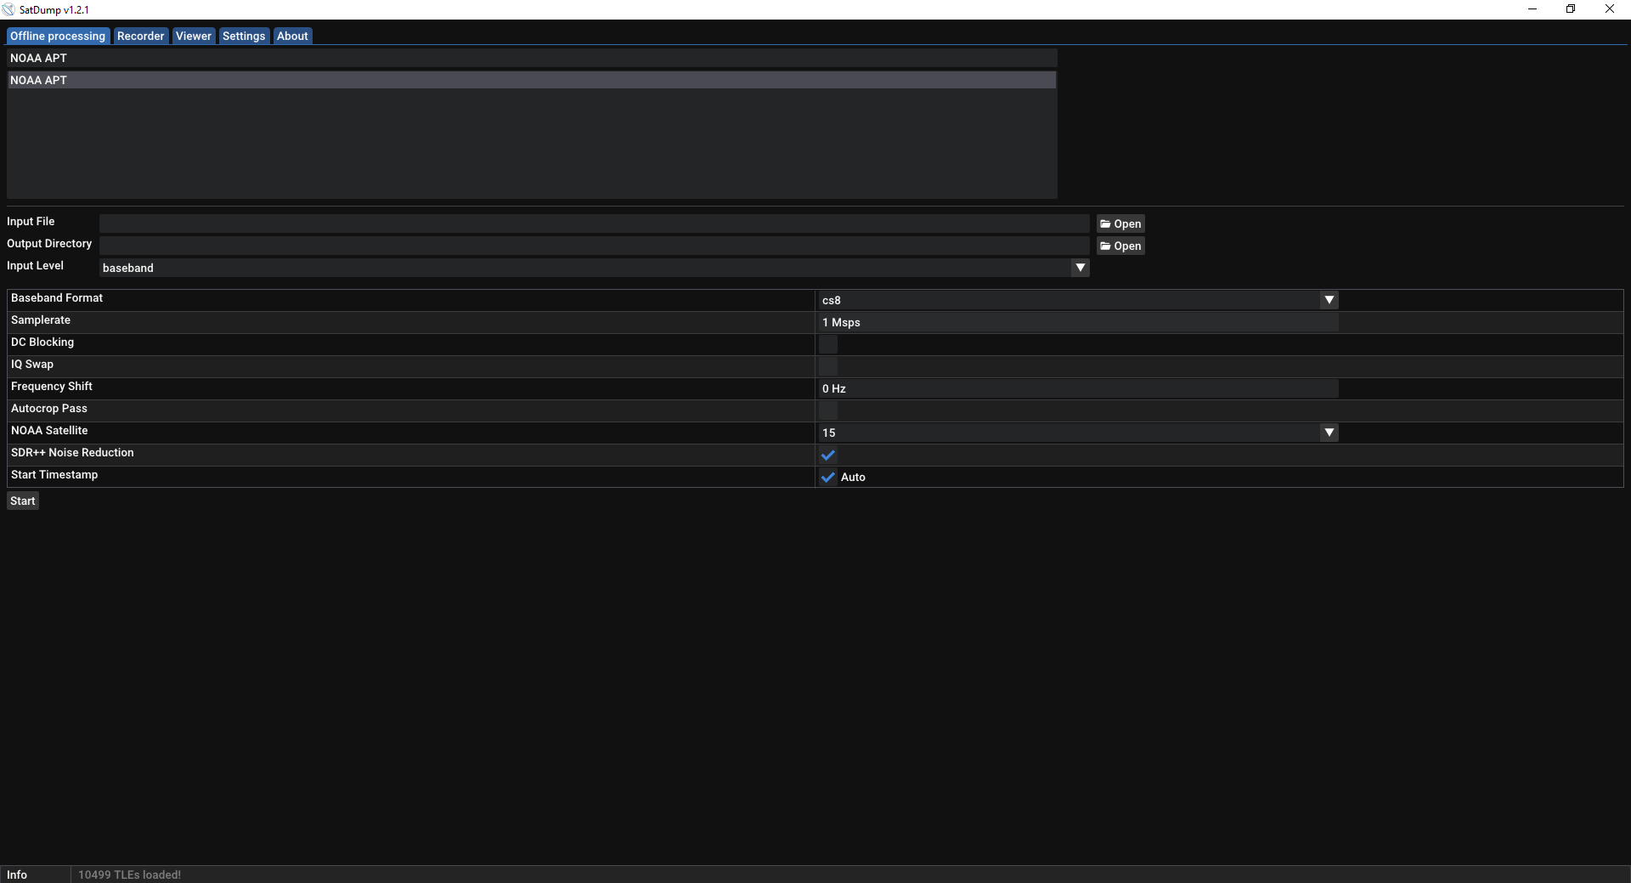
Task: Expand the Input Level dropdown arrow
Action: point(1080,268)
